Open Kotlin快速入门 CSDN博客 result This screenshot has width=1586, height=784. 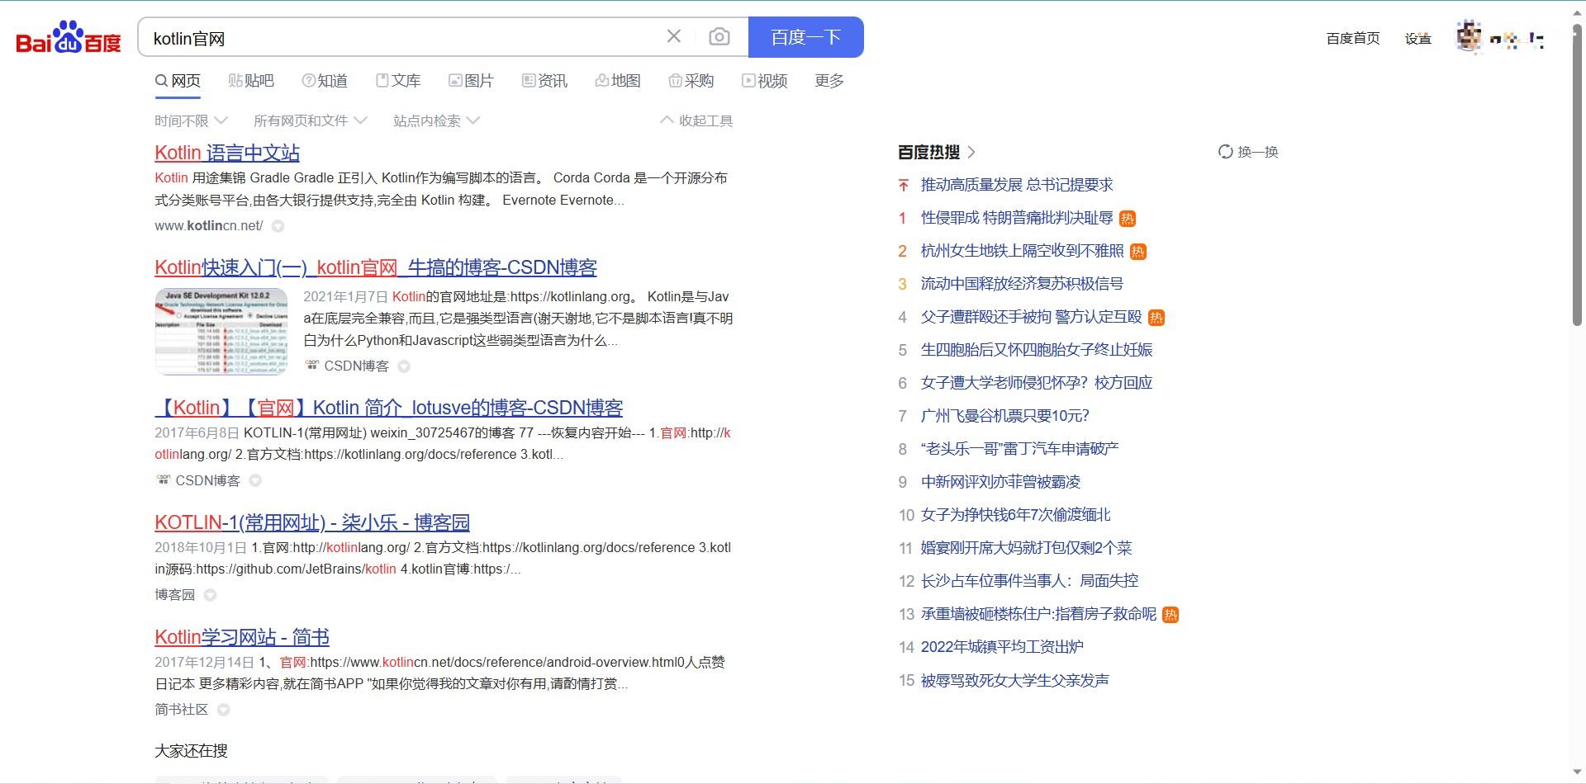pos(376,267)
